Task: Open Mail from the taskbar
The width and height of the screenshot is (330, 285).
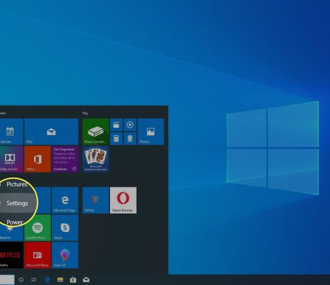Action: pyautogui.click(x=86, y=279)
